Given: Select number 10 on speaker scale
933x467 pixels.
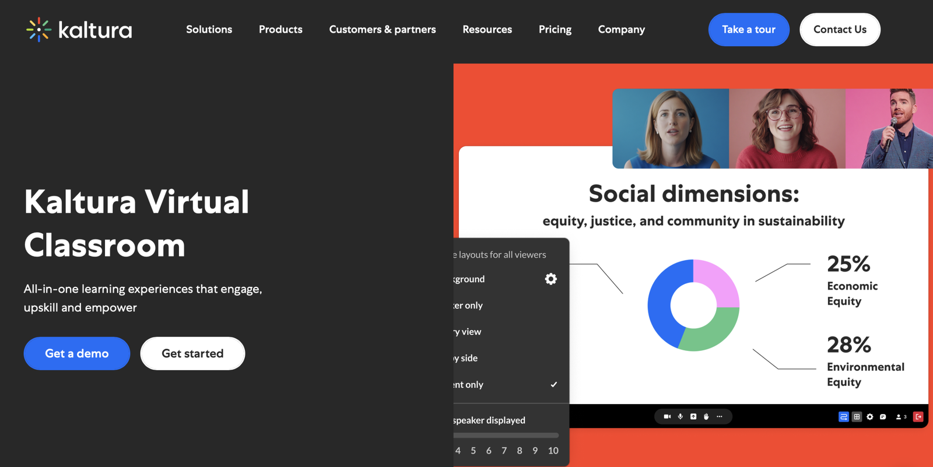Looking at the screenshot, I should coord(553,451).
